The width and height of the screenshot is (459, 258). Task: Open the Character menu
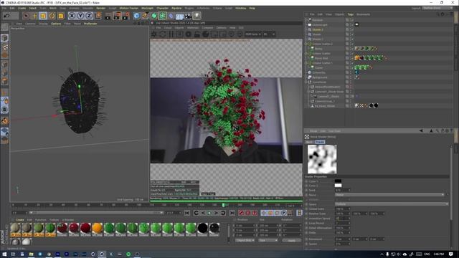[x=163, y=8]
